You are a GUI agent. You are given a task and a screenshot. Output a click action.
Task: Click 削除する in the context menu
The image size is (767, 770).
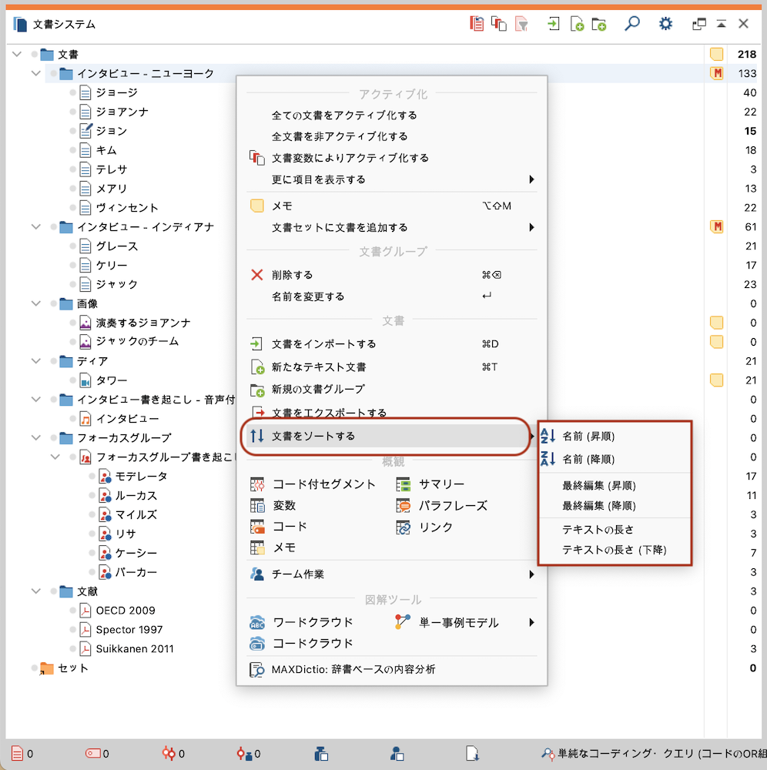click(292, 275)
